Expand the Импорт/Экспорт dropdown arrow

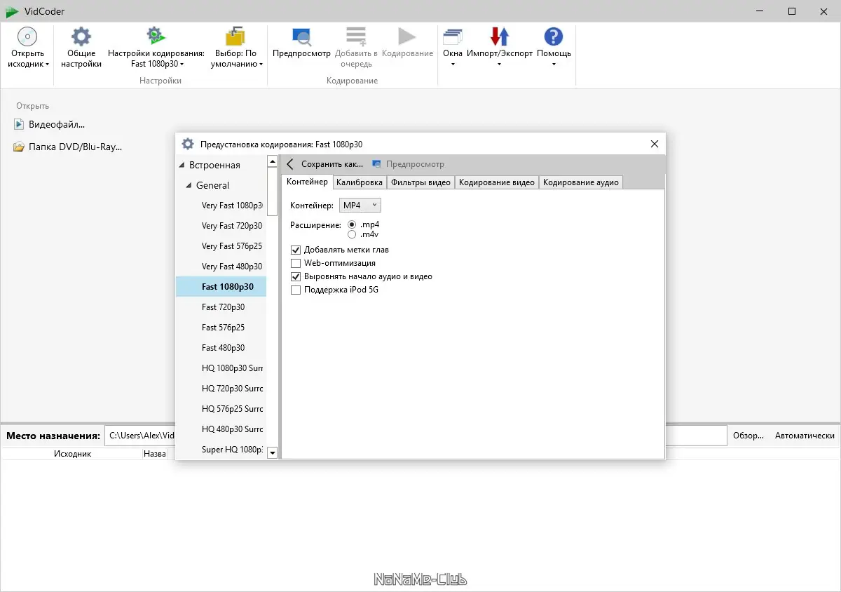point(500,65)
